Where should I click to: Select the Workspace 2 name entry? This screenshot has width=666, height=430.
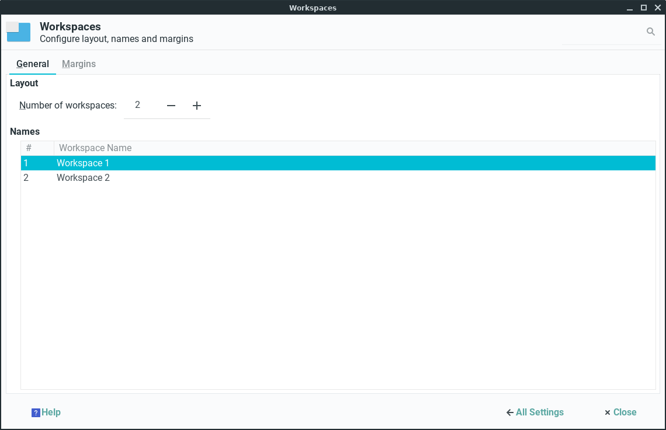[x=83, y=178]
